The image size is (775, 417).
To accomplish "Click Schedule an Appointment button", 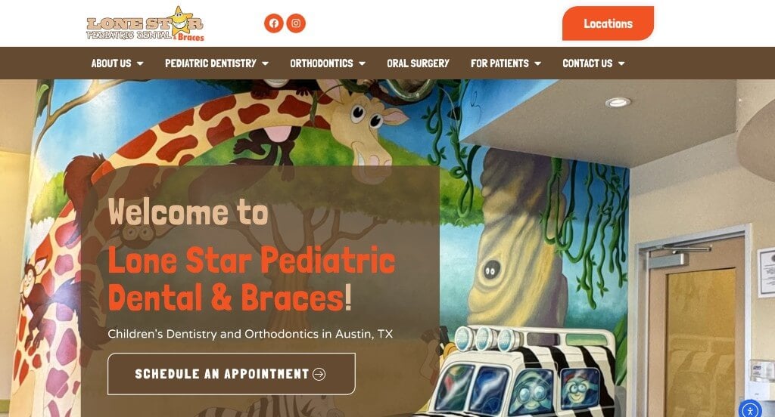I will [x=232, y=374].
